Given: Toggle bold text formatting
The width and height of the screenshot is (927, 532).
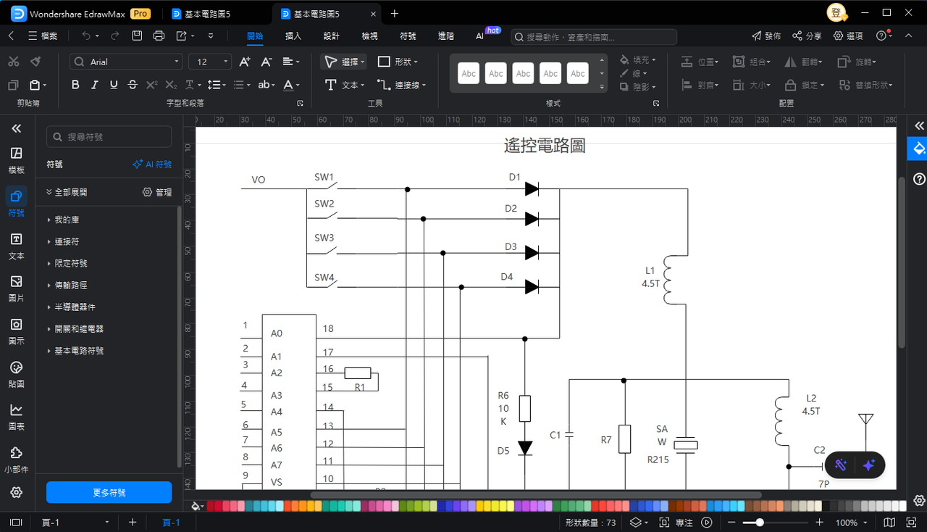Looking at the screenshot, I should tap(75, 85).
